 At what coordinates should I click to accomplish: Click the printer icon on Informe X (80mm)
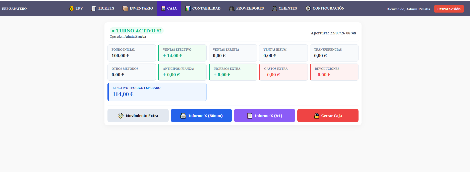pos(183,116)
